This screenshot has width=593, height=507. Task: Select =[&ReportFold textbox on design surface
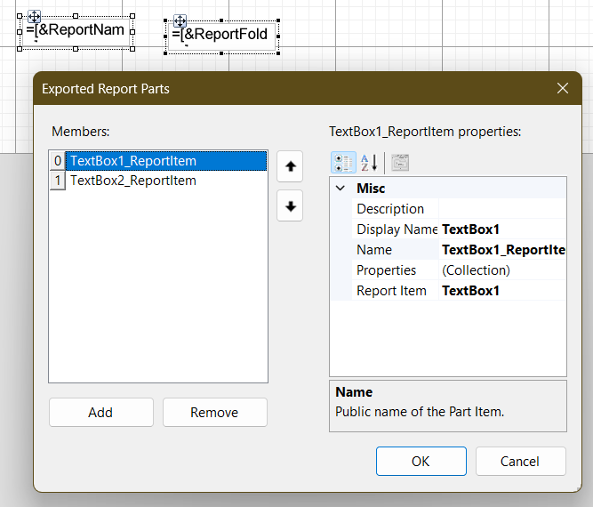coord(221,36)
